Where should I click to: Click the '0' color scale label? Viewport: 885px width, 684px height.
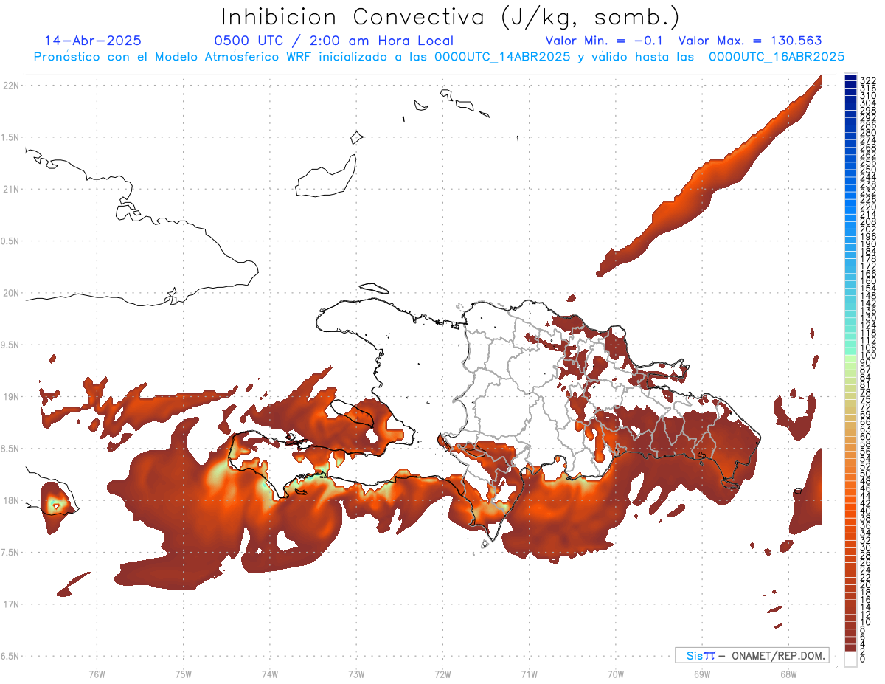click(x=863, y=657)
